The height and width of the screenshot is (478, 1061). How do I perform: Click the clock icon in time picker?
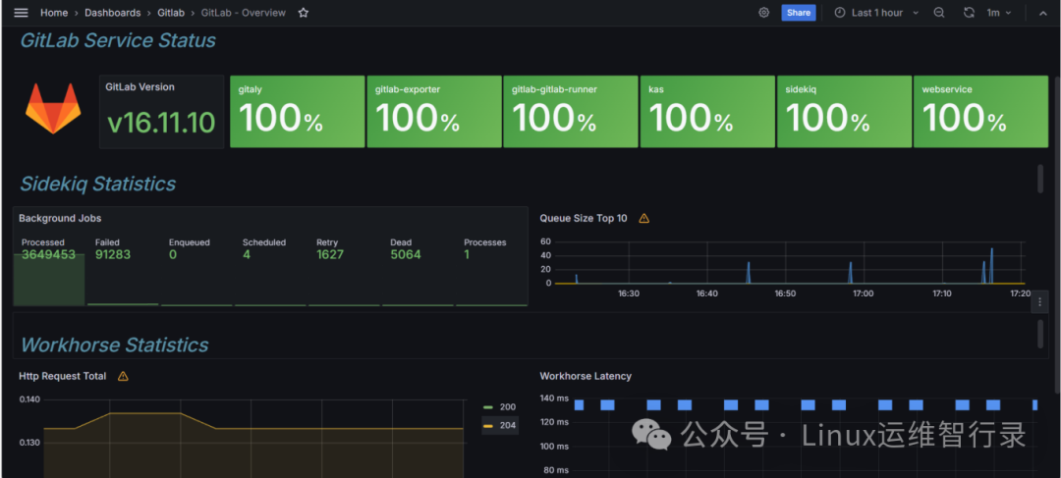(x=840, y=13)
